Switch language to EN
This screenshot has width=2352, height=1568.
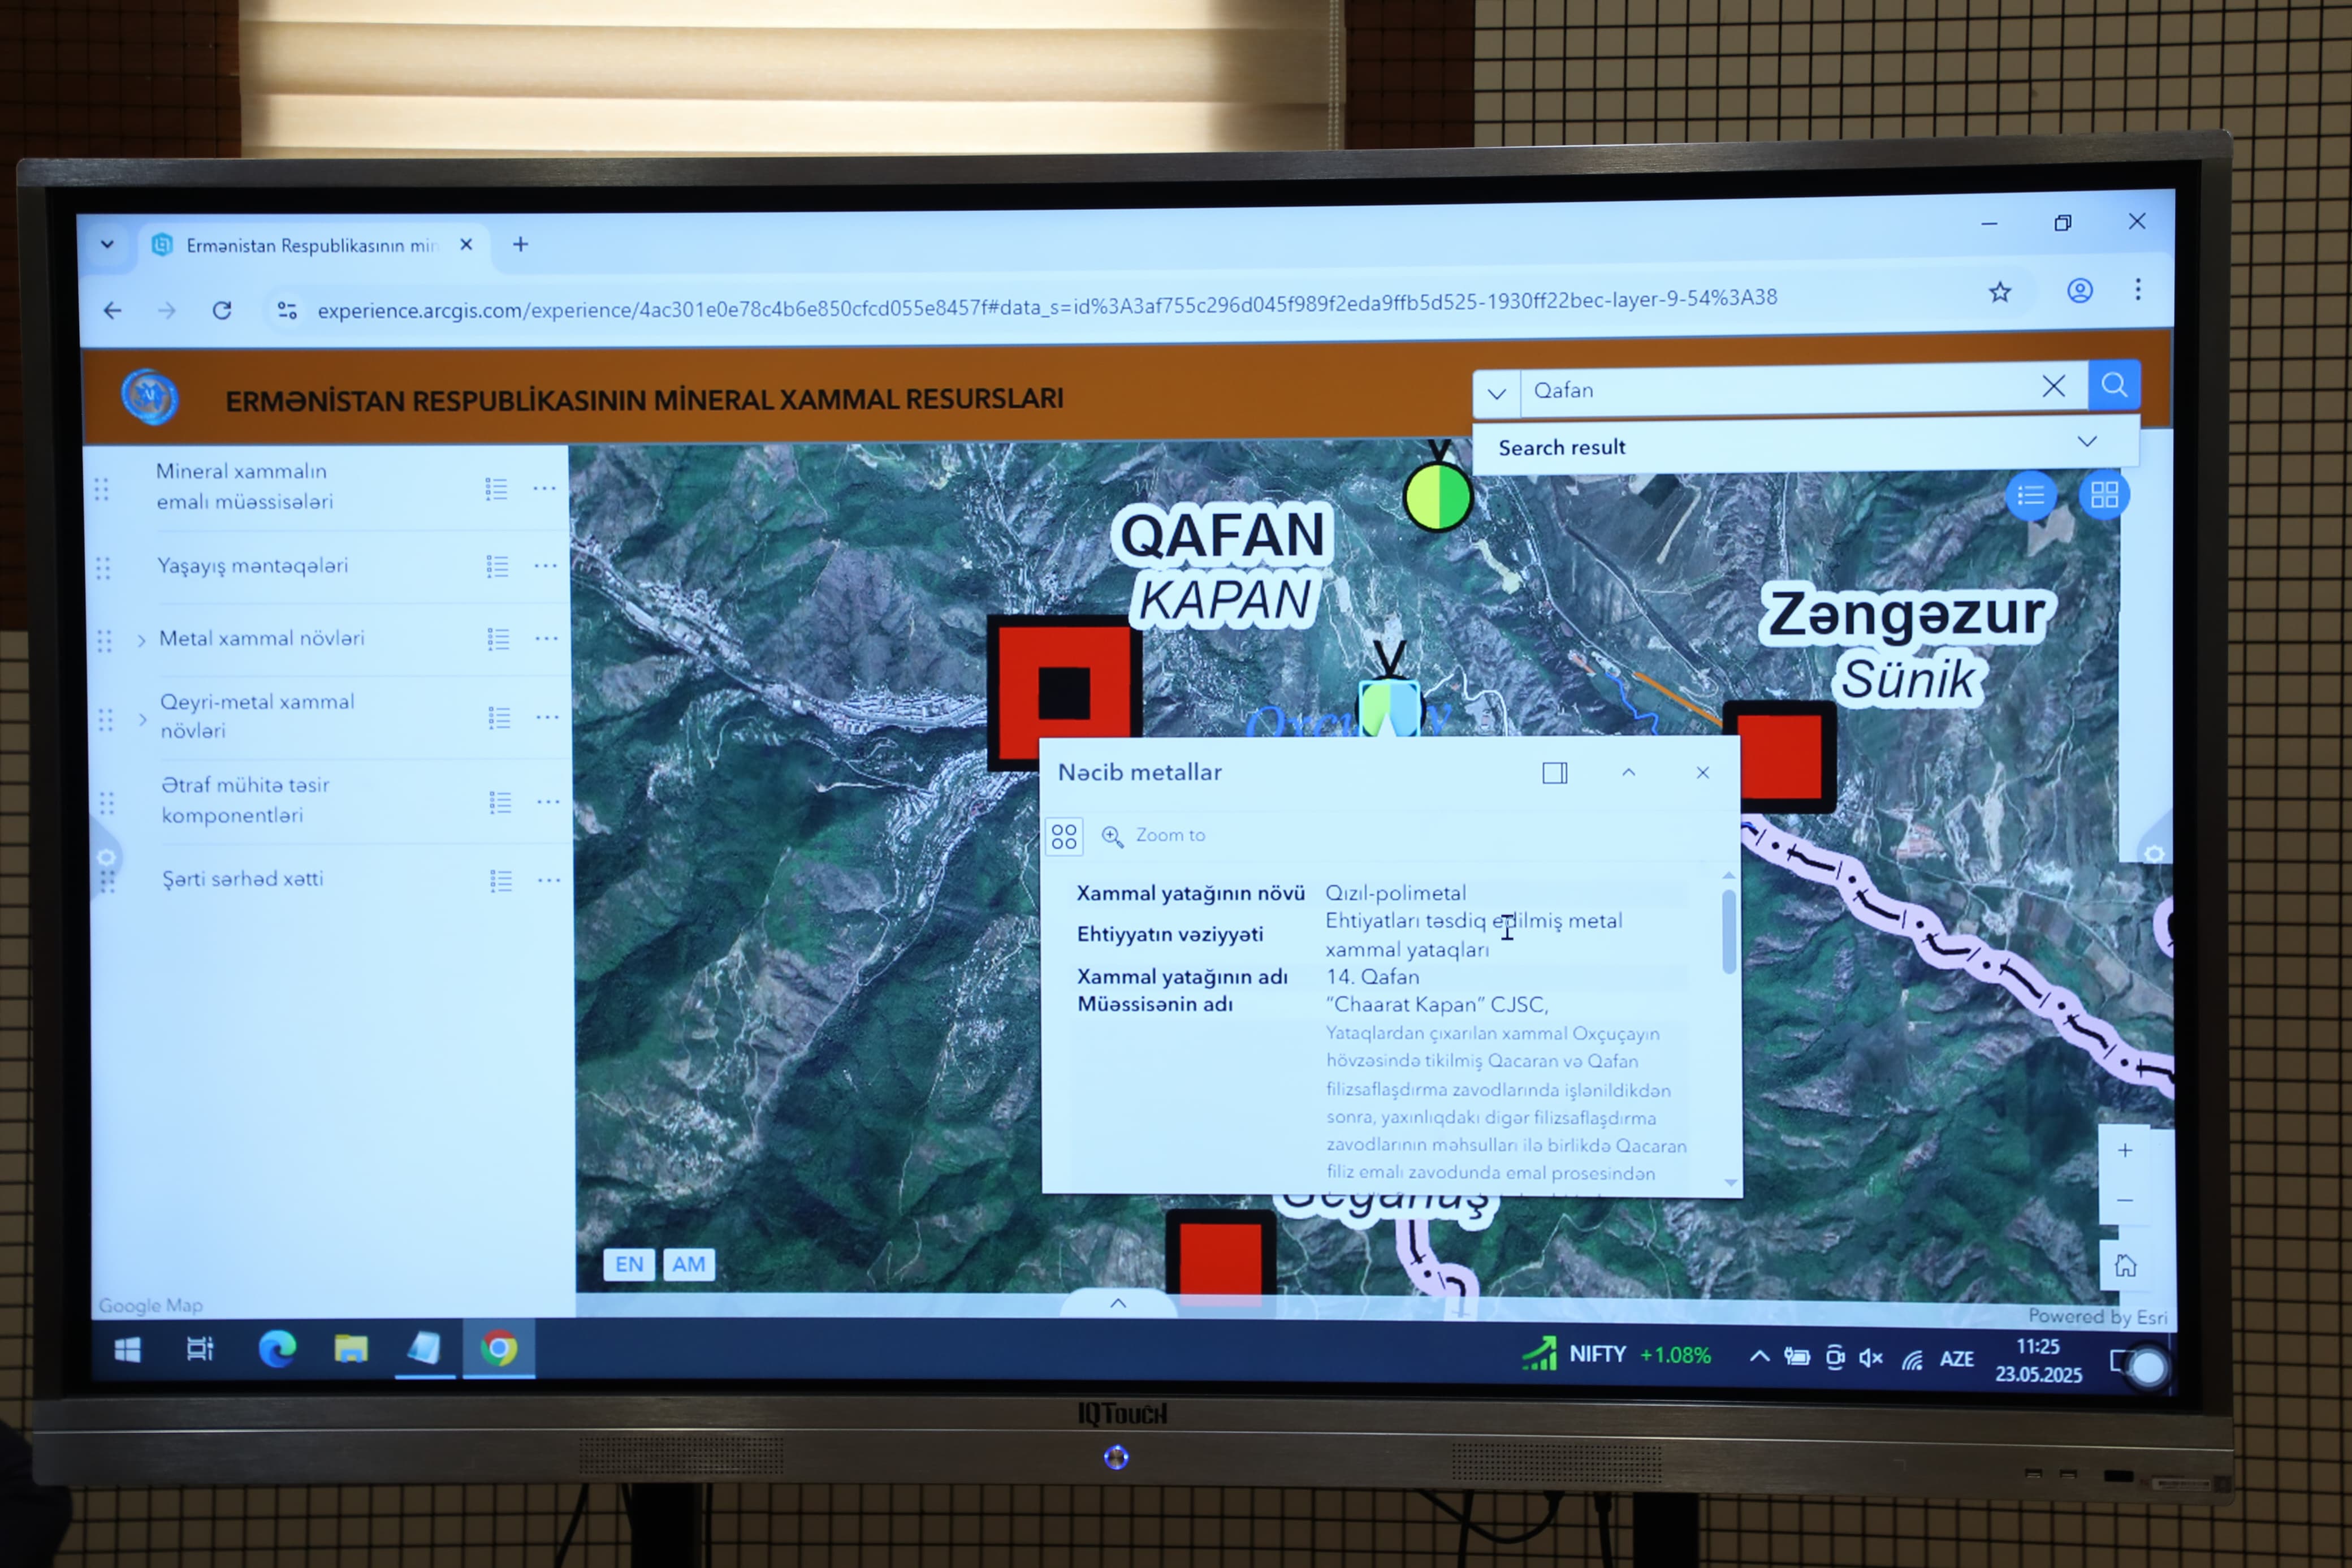[x=629, y=1264]
